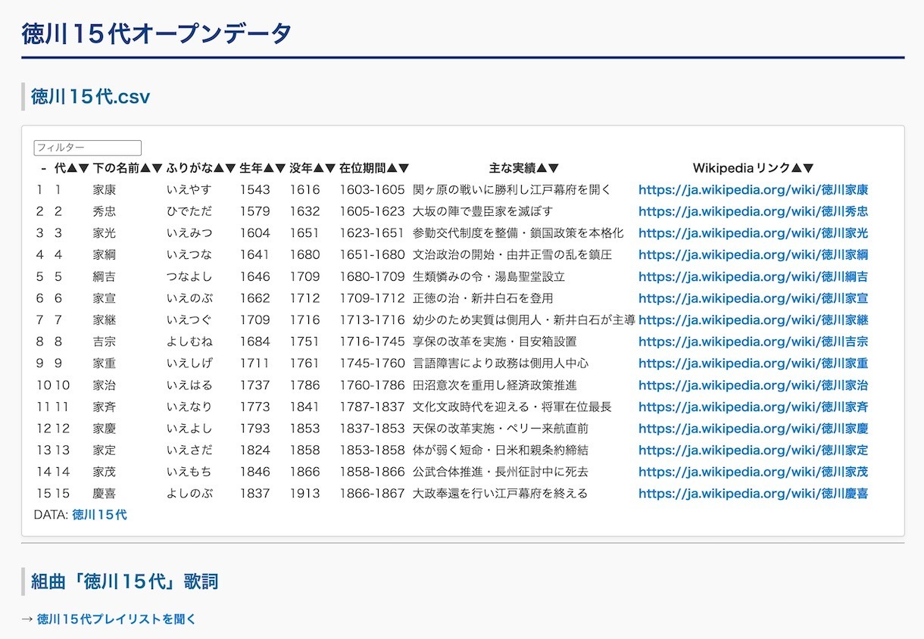Viewport: 924px width, 639px height.
Task: Open Wikipedia link for 徳川家光
Action: coord(754,233)
